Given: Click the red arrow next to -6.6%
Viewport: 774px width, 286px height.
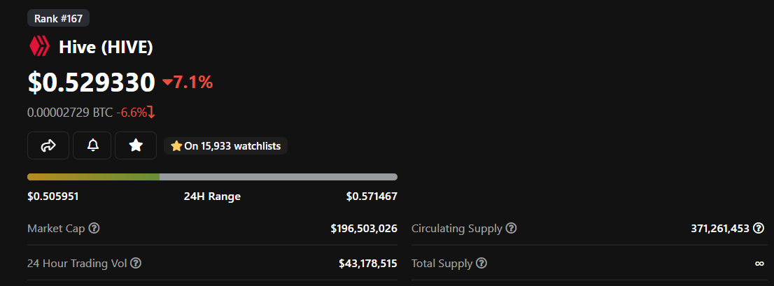Looking at the screenshot, I should tap(151, 112).
